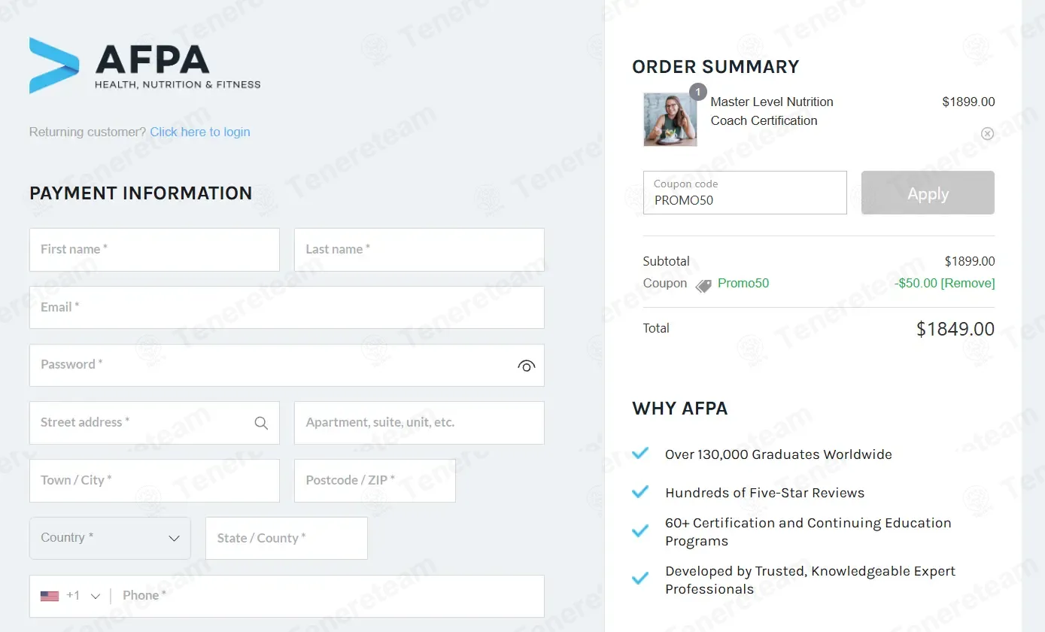This screenshot has width=1045, height=632.
Task: Click the Postcode / ZIP field
Action: tap(375, 481)
